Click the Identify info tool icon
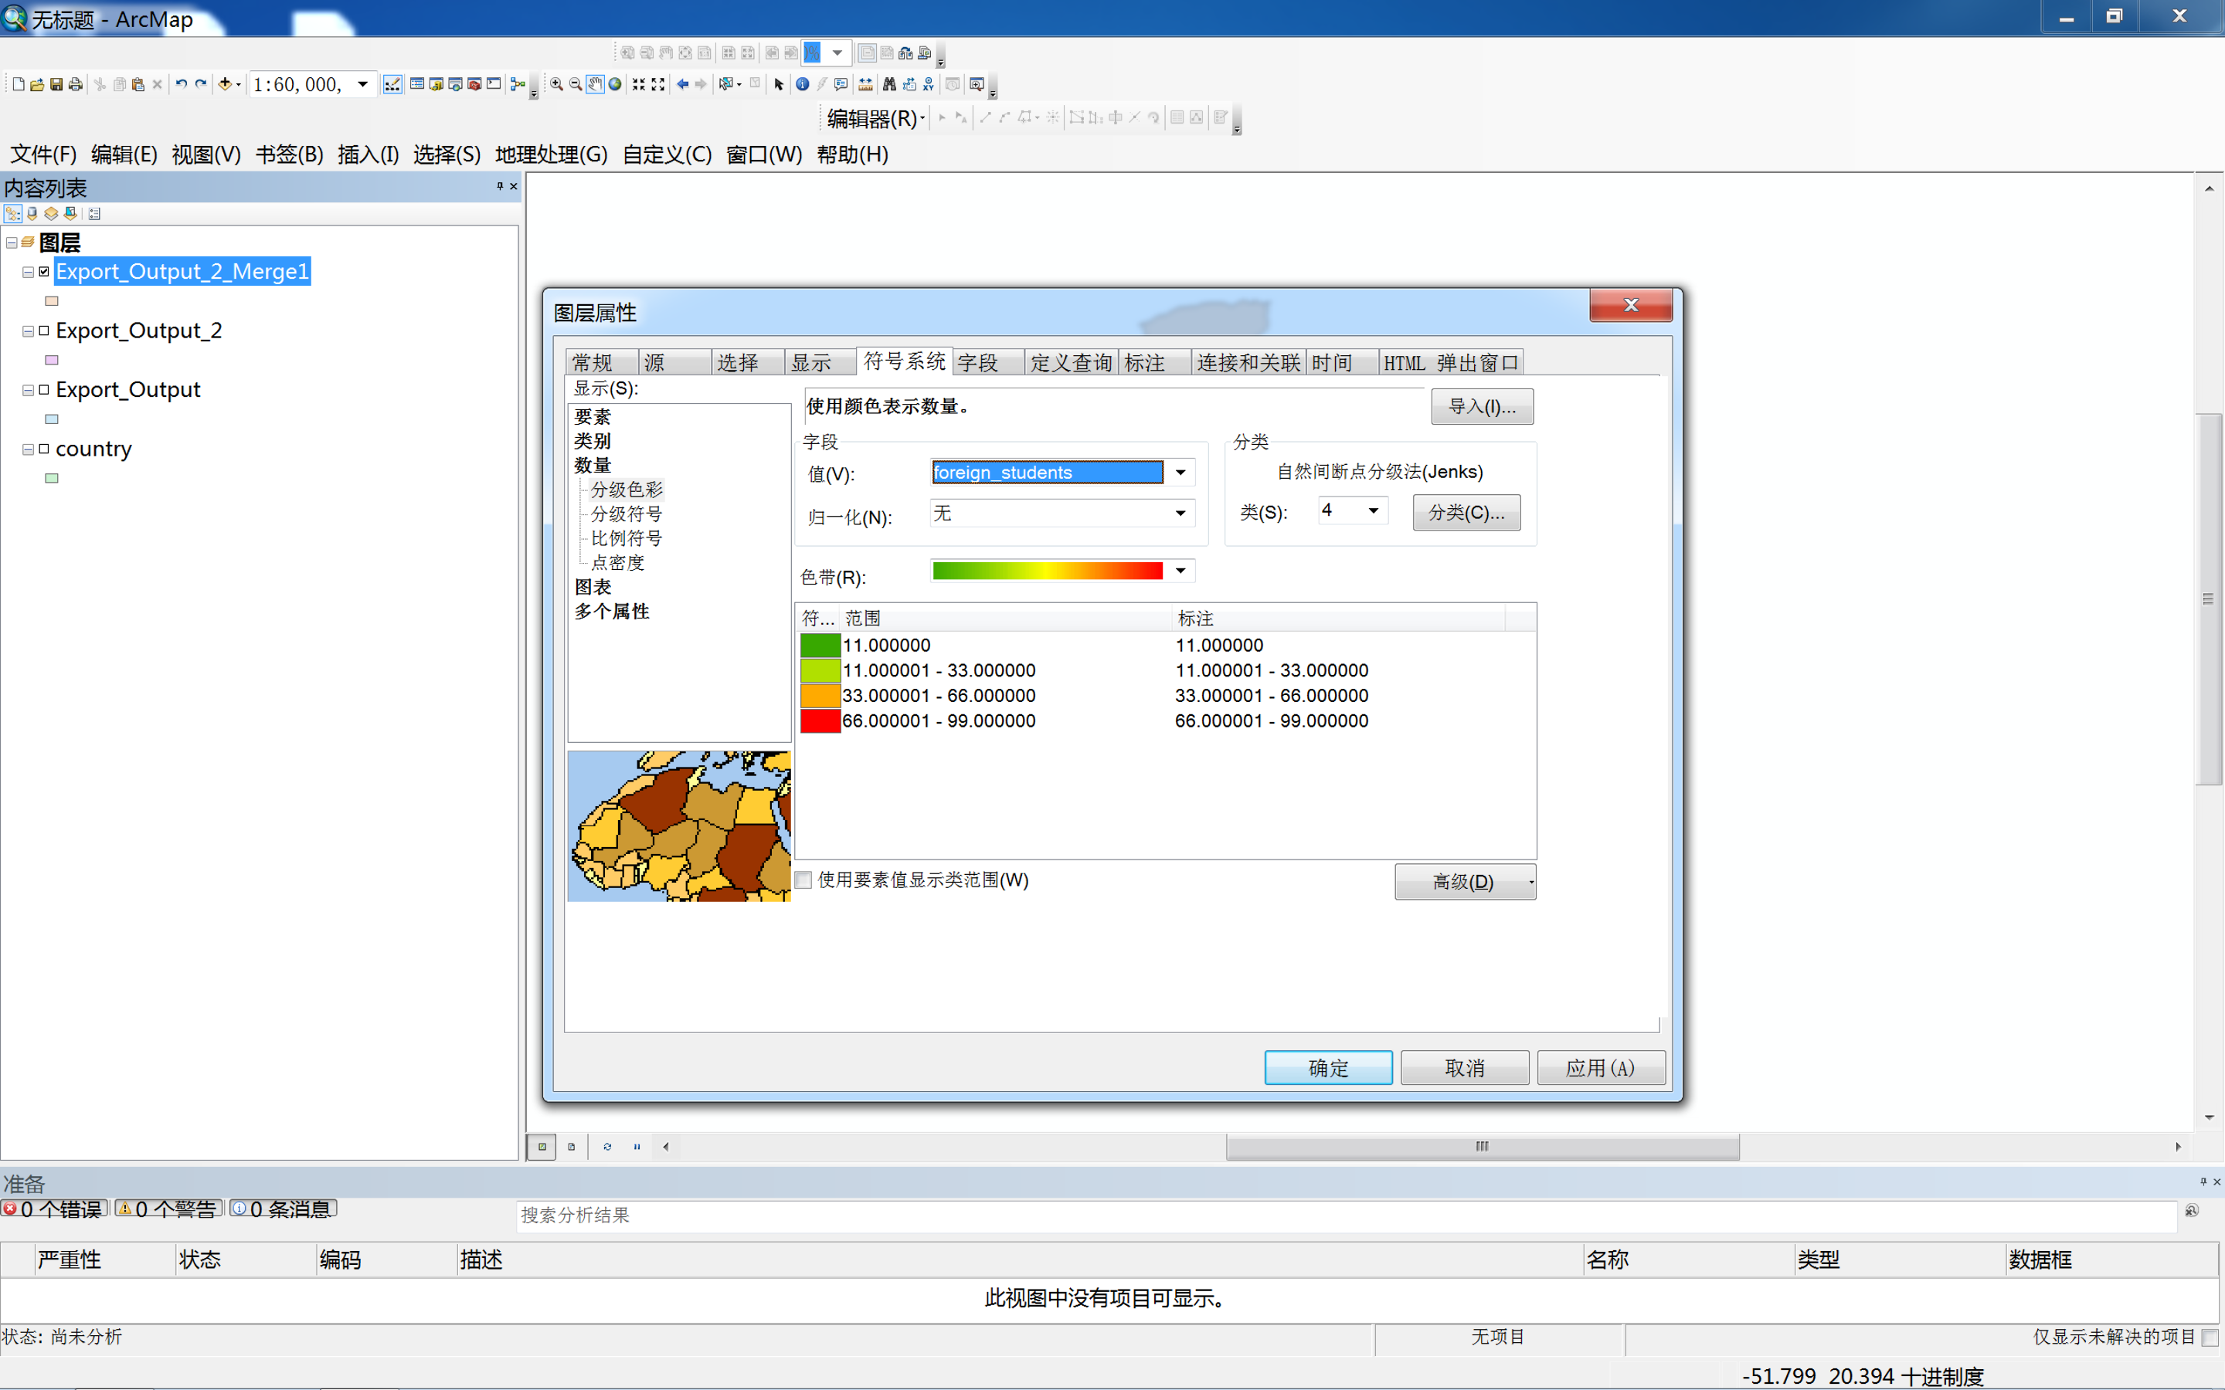Viewport: 2225px width, 1390px height. (803, 85)
